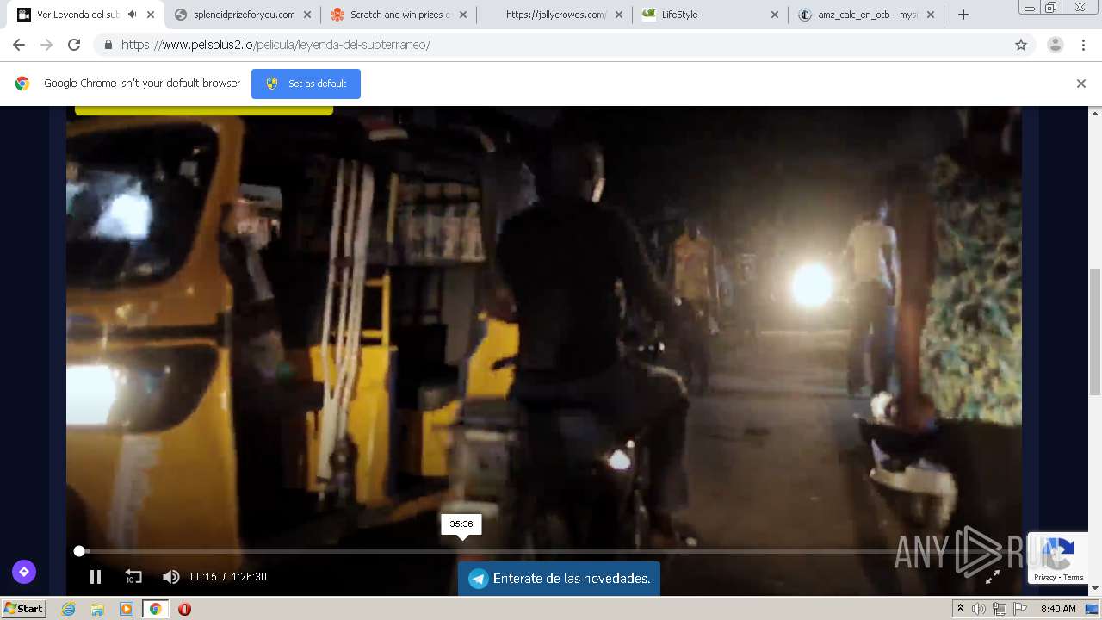Switch to jollycrowds.com tab
Viewport: 1102px width, 620px height.
click(554, 15)
